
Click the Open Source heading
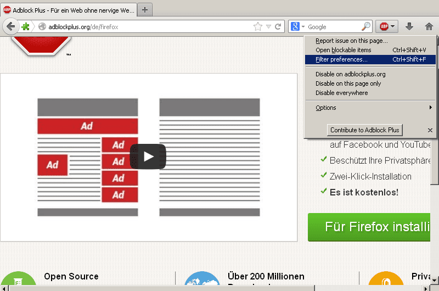71,276
